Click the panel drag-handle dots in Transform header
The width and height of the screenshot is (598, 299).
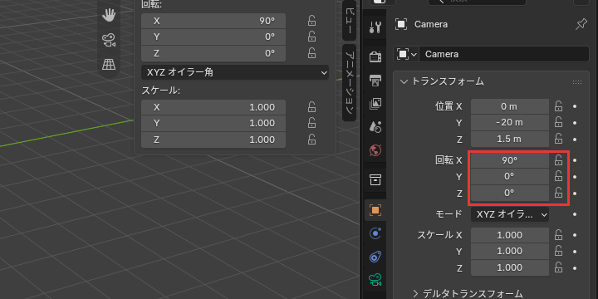coord(577,81)
